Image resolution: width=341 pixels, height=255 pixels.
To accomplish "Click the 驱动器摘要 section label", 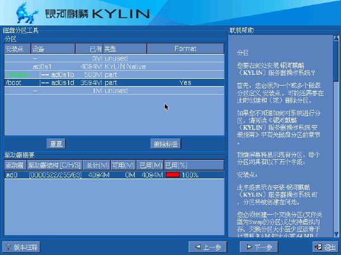I will [19, 155].
